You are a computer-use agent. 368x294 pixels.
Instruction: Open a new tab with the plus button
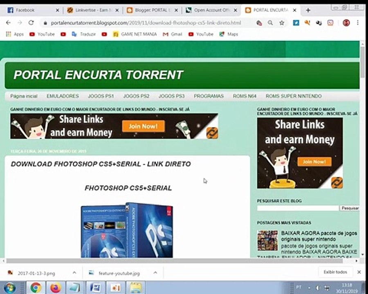pyautogui.click(x=308, y=10)
